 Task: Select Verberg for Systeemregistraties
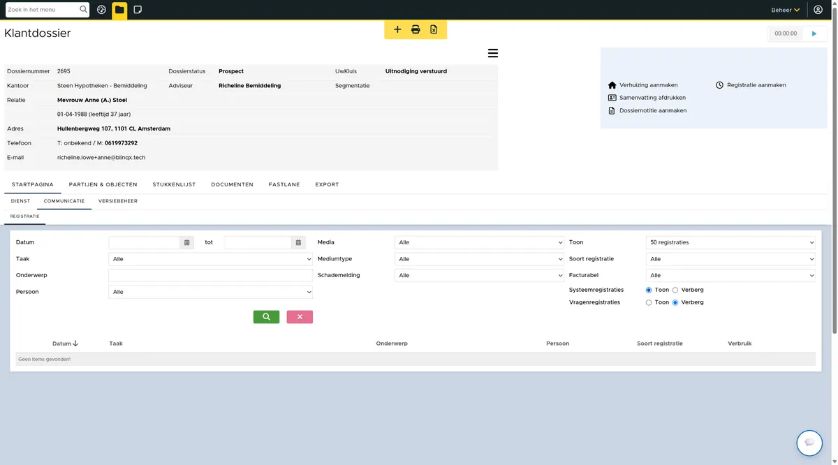coord(675,290)
